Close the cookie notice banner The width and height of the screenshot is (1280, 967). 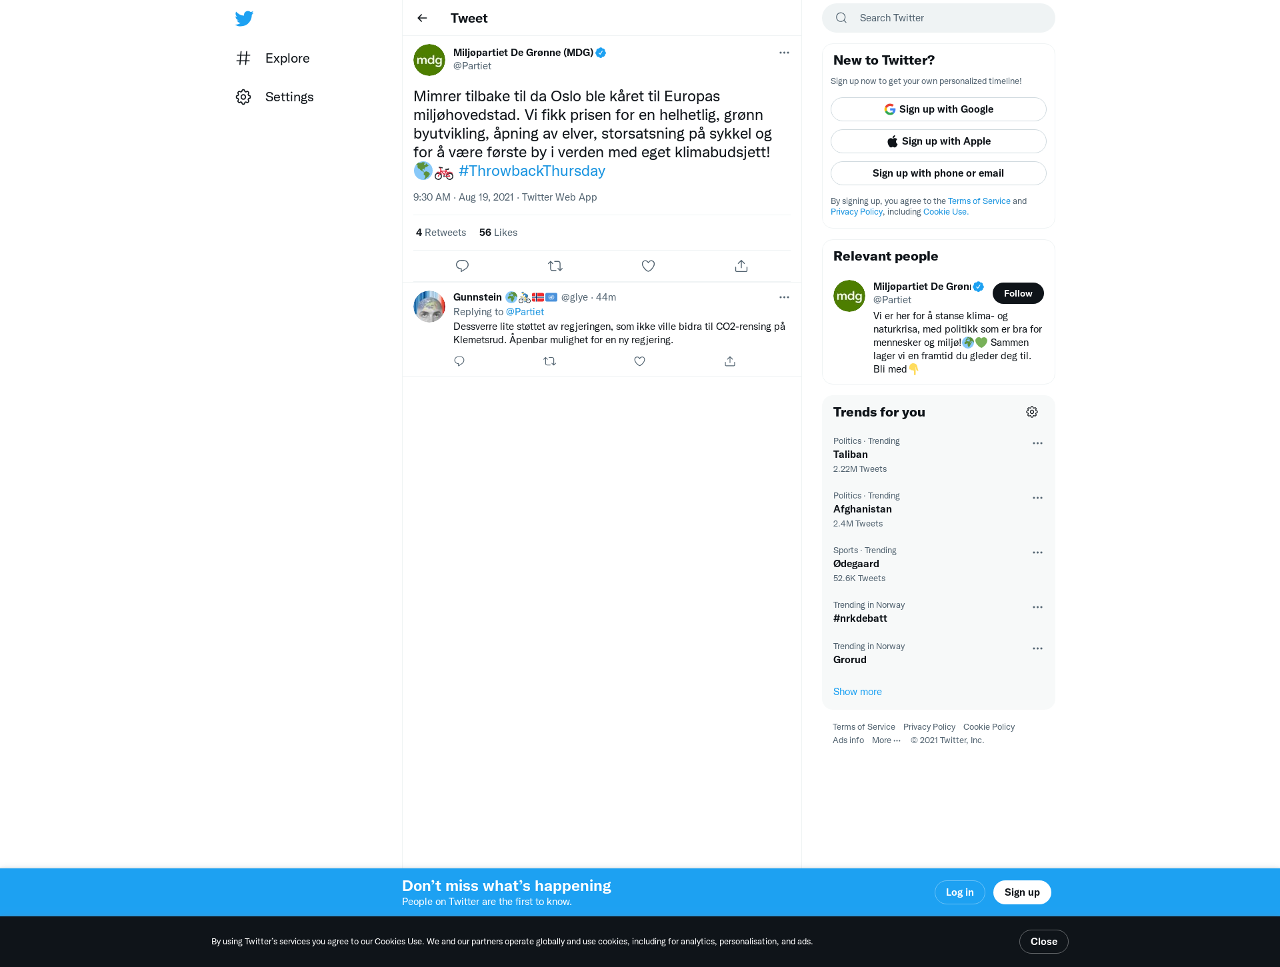coord(1043,942)
